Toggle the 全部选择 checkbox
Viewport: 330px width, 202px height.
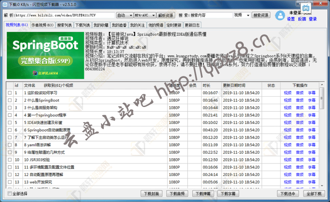tap(9, 194)
